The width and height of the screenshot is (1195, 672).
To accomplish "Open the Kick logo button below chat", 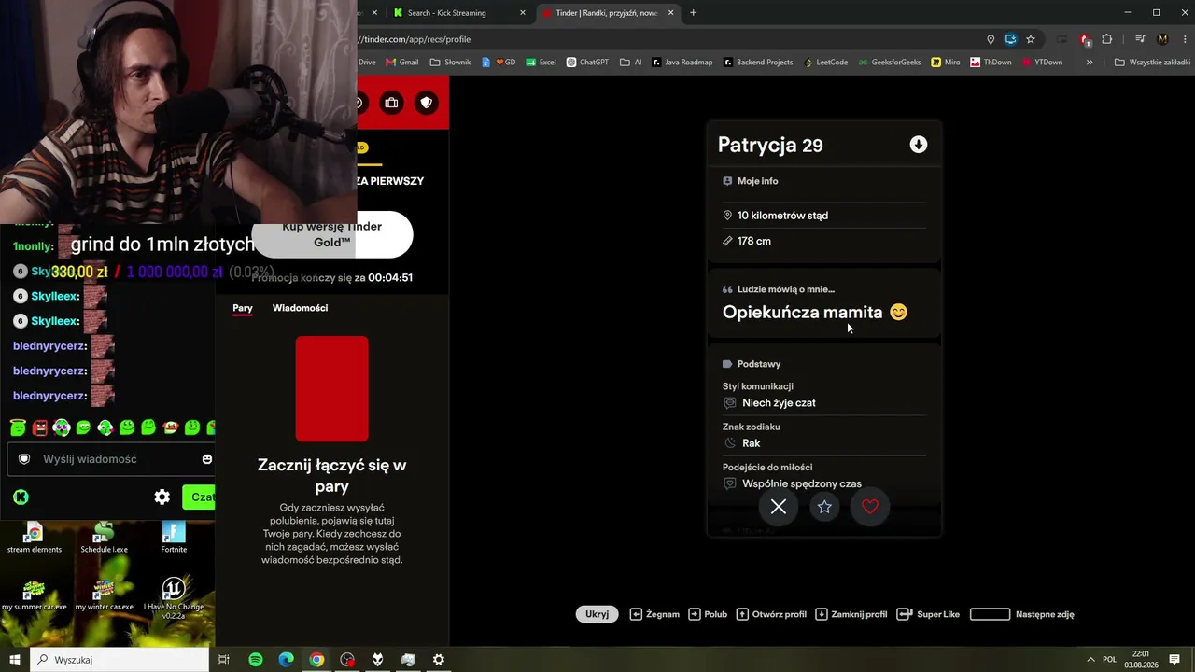I will click(21, 497).
